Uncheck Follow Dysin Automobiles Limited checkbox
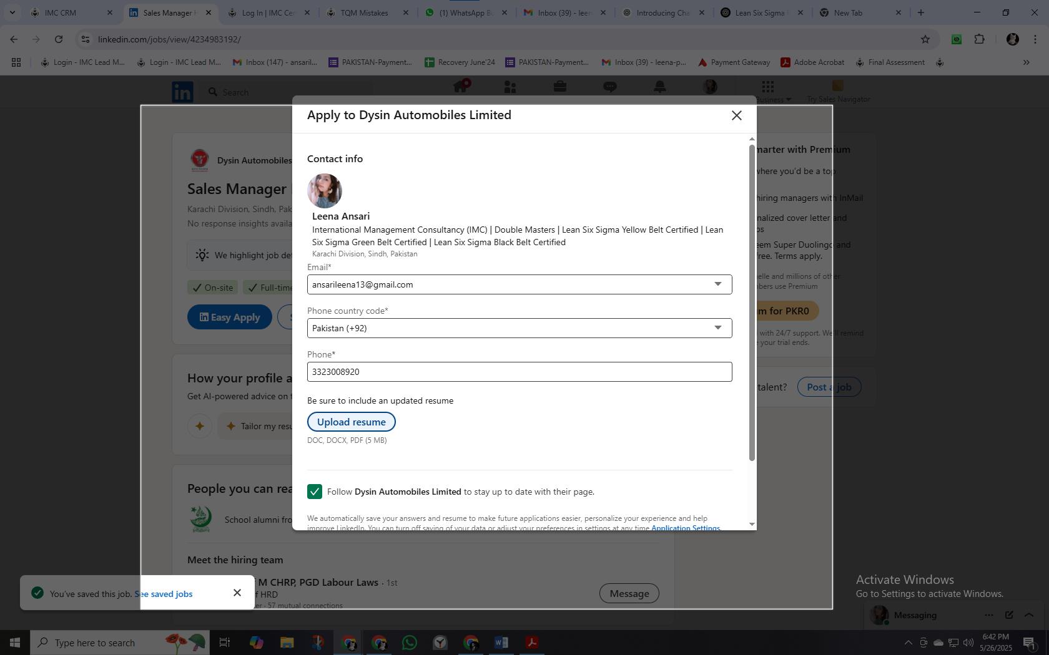The height and width of the screenshot is (655, 1049). 315,492
